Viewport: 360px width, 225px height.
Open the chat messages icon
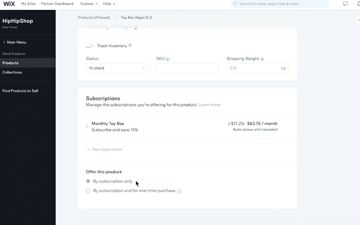click(345, 4)
